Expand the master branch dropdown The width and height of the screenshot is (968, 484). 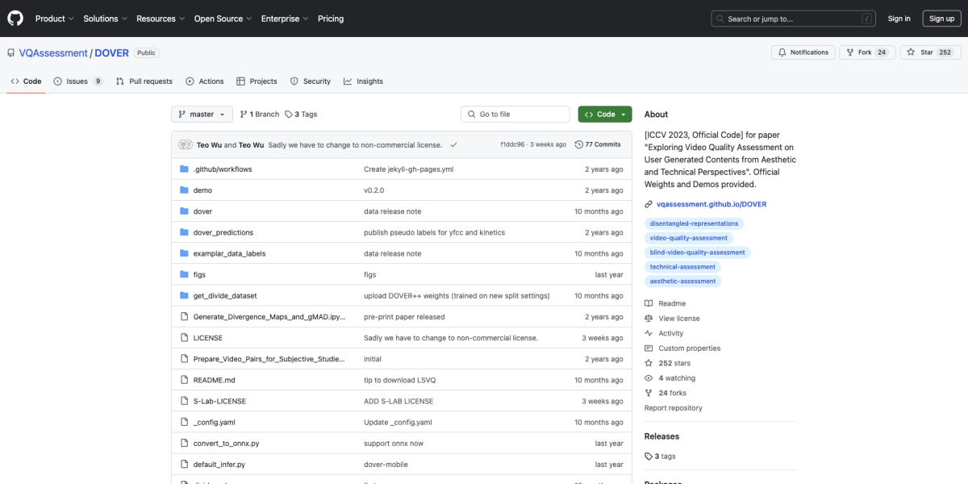coord(202,115)
